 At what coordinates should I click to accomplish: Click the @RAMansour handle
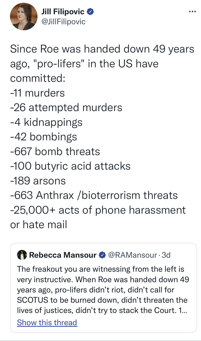[132, 255]
